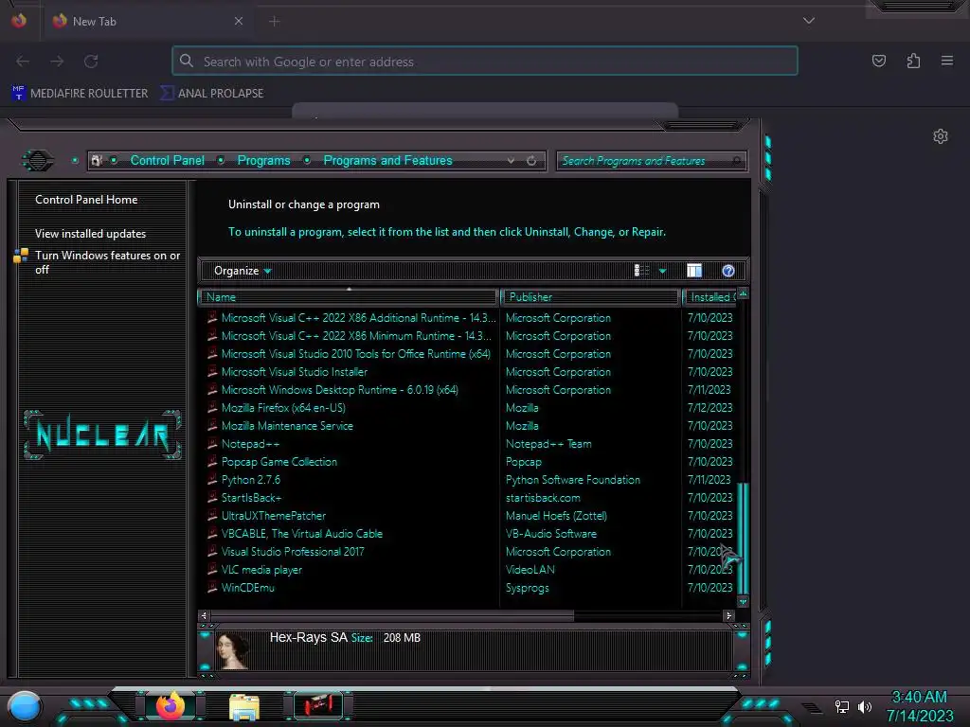Open the Firefox extensions puzzle icon

pyautogui.click(x=913, y=61)
